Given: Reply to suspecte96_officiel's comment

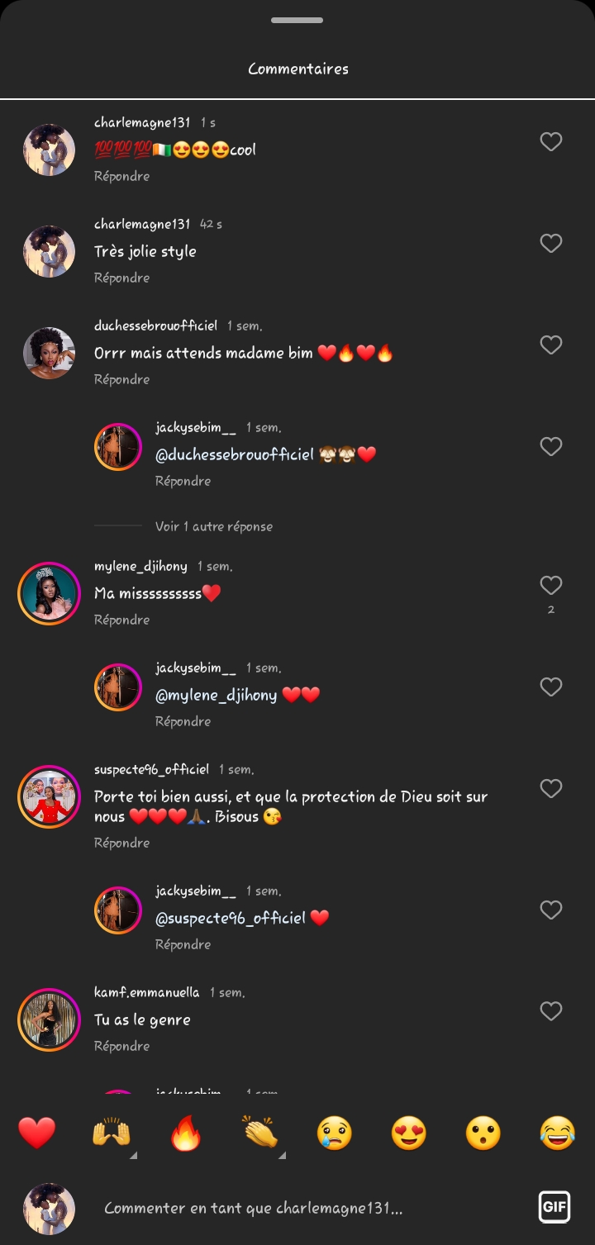Looking at the screenshot, I should click(x=121, y=843).
